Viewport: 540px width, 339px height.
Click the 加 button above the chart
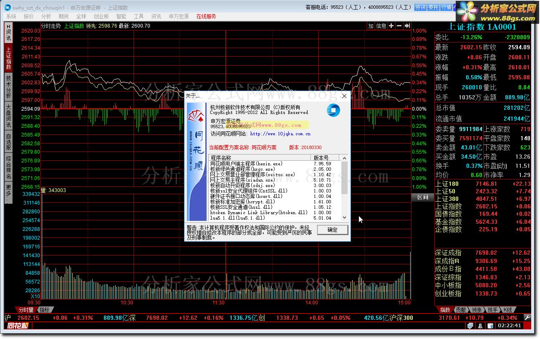(371, 26)
